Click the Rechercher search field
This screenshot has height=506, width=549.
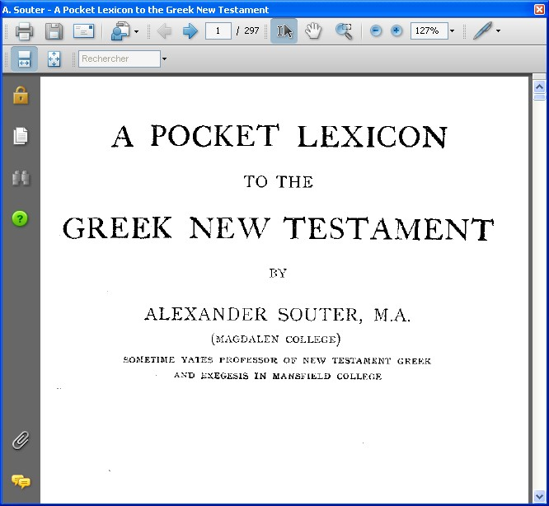pyautogui.click(x=120, y=59)
